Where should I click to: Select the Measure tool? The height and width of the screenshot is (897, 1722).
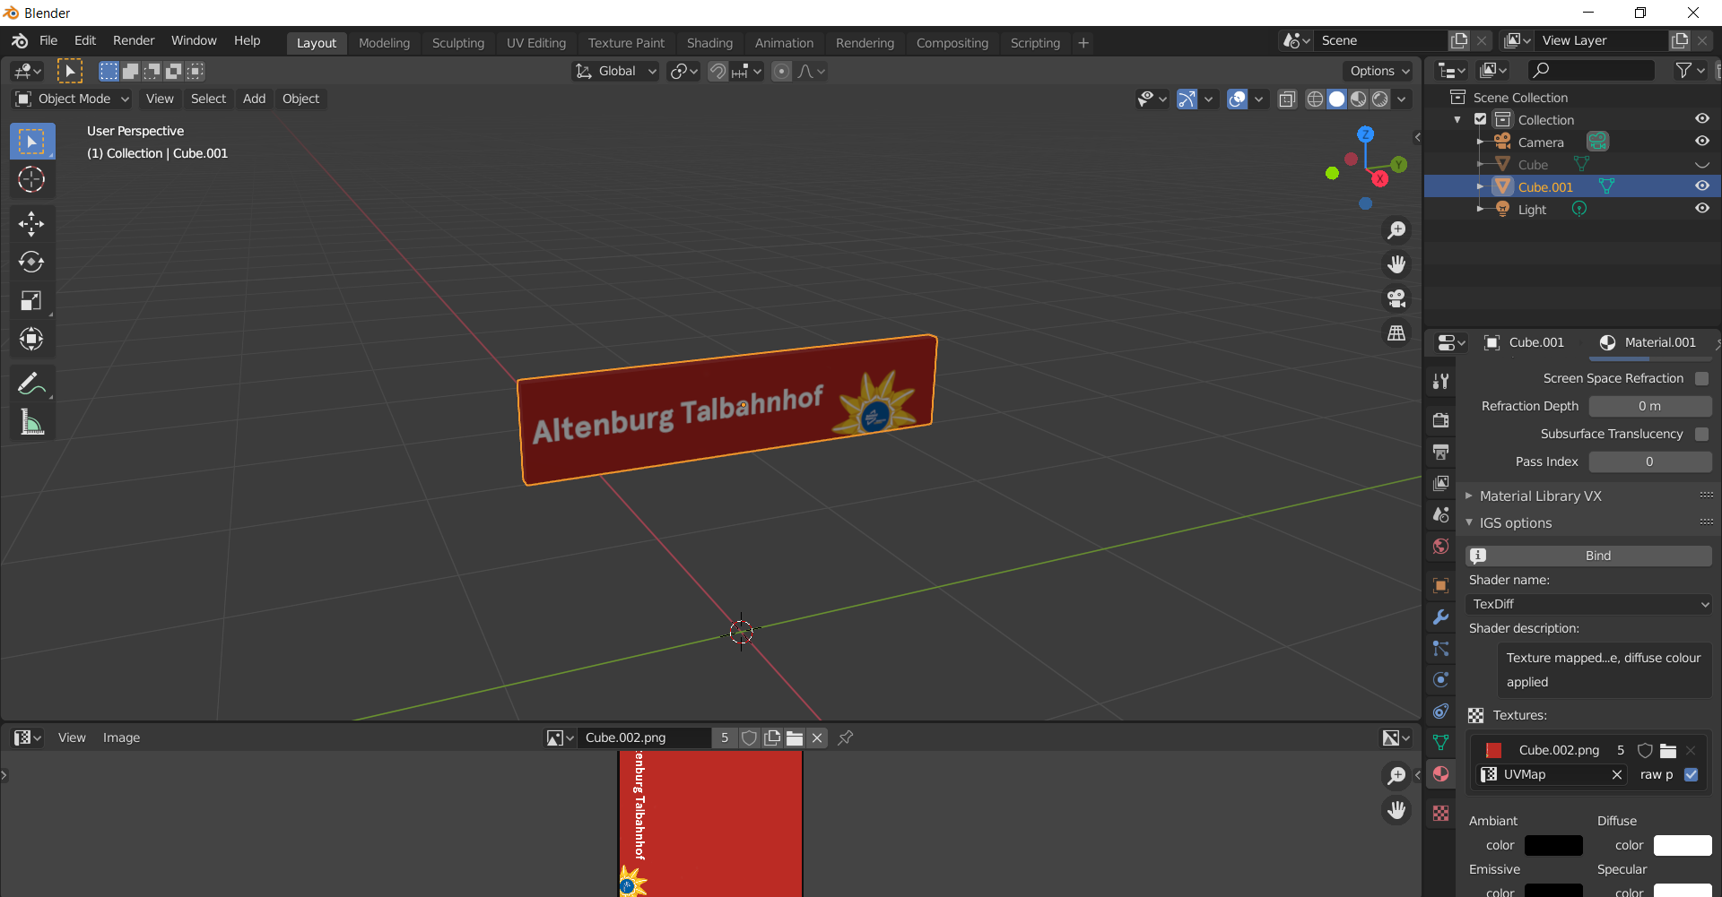pyautogui.click(x=31, y=423)
